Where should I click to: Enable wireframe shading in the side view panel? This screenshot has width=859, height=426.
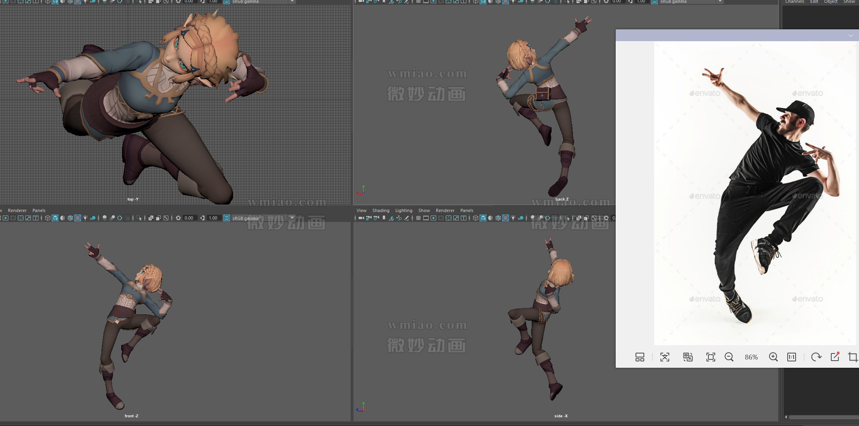click(x=475, y=218)
